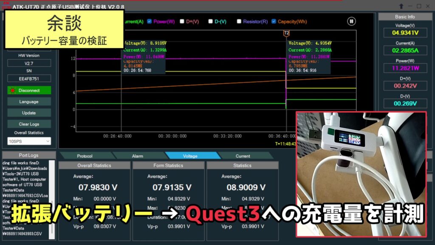435x245 pixels.
Task: Click the SN field showing EE4FB751
Action: [x=29, y=79]
